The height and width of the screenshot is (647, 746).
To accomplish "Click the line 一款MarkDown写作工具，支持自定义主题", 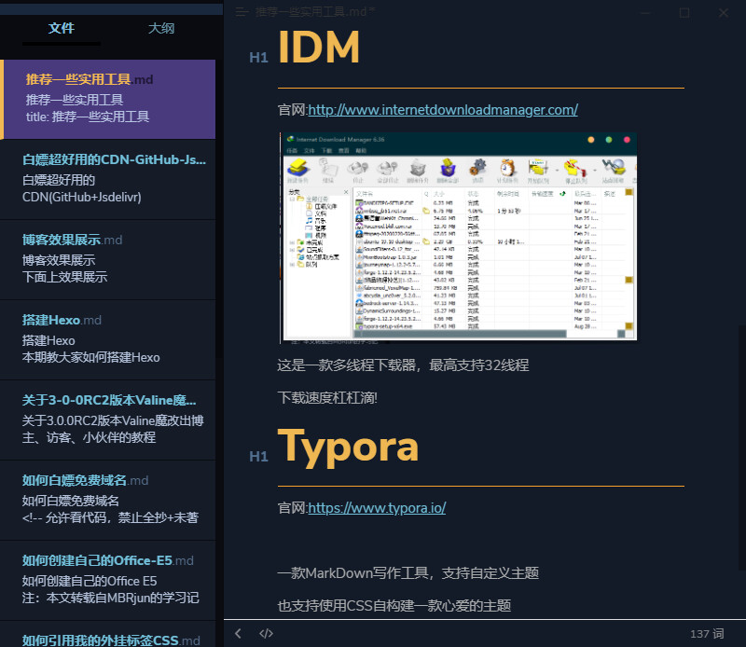I will click(x=408, y=572).
